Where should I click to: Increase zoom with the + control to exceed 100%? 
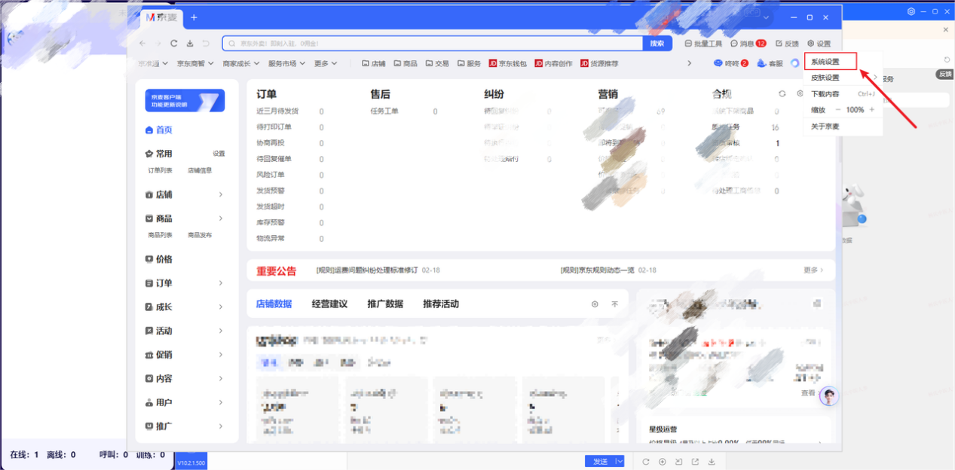point(871,108)
